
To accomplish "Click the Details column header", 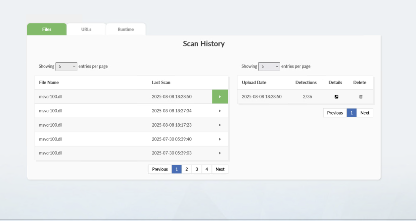I will coord(336,83).
